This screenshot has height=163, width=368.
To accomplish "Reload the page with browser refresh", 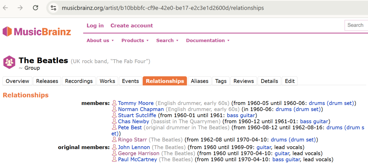I will coord(36,8).
